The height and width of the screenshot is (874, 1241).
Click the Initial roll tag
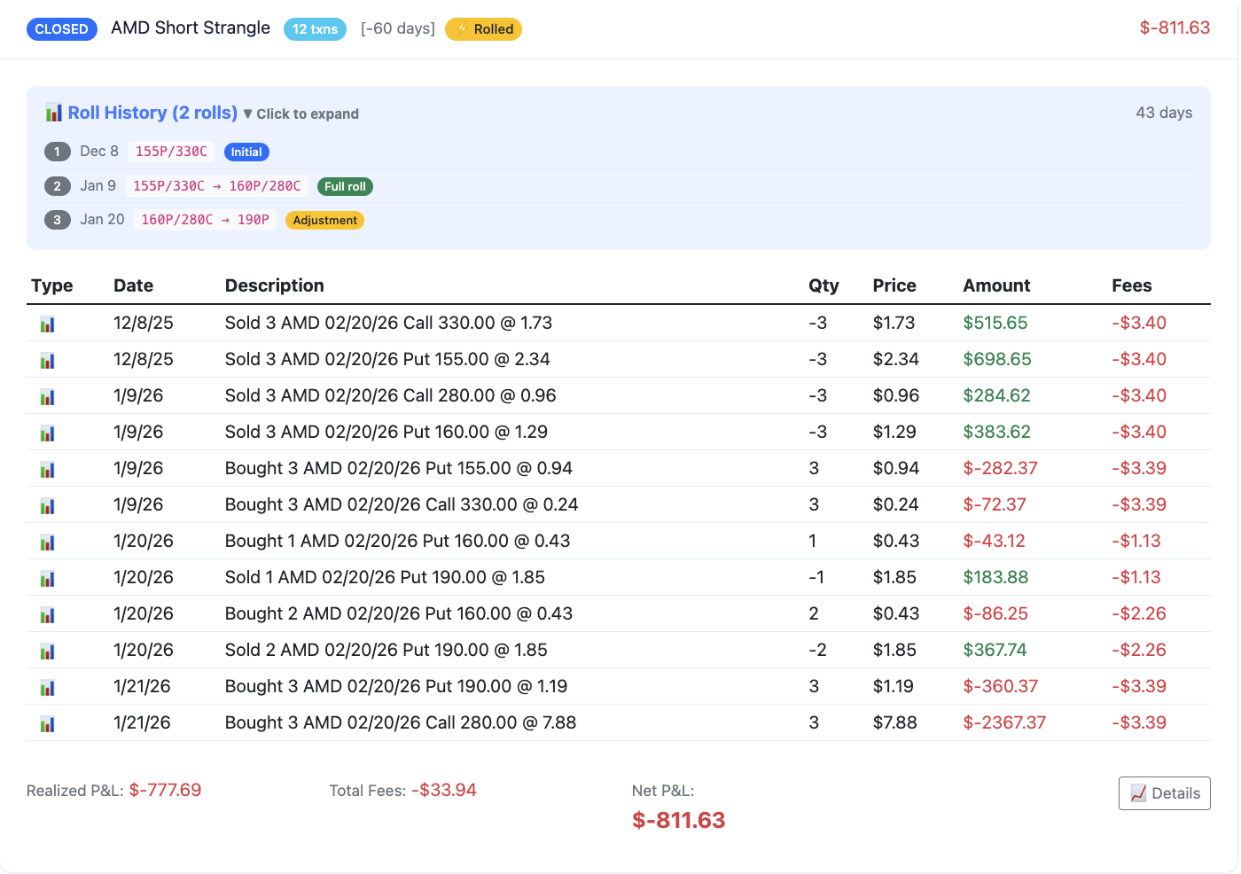coord(246,152)
